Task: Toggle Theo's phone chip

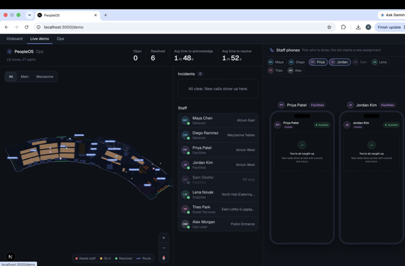Action: tap(276, 70)
